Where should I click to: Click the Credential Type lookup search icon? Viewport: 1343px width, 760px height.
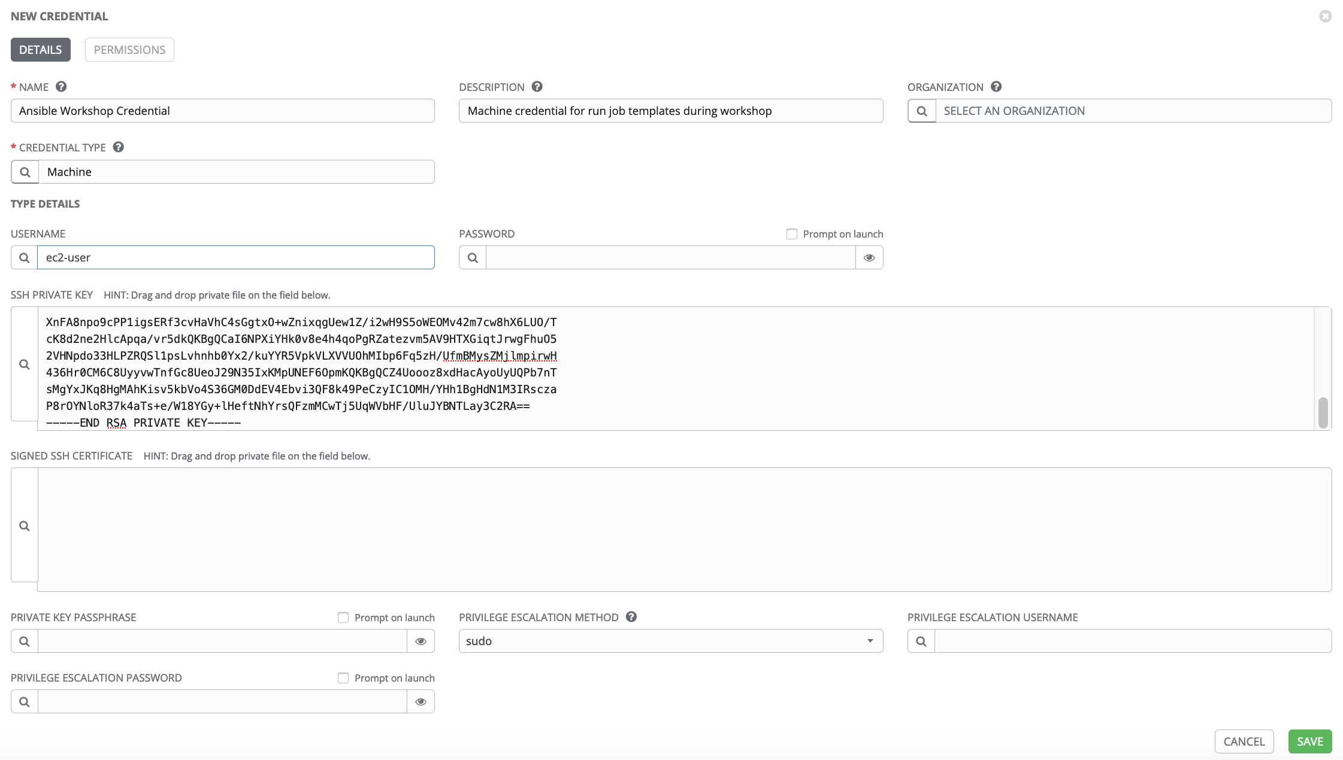(25, 172)
